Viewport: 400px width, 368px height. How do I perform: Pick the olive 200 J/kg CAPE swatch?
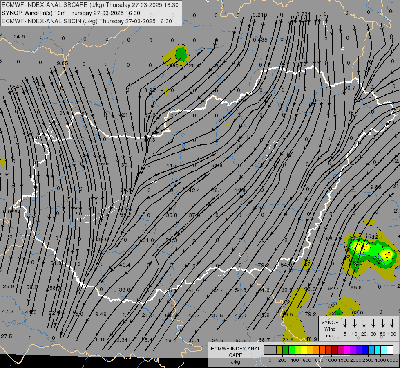click(279, 350)
